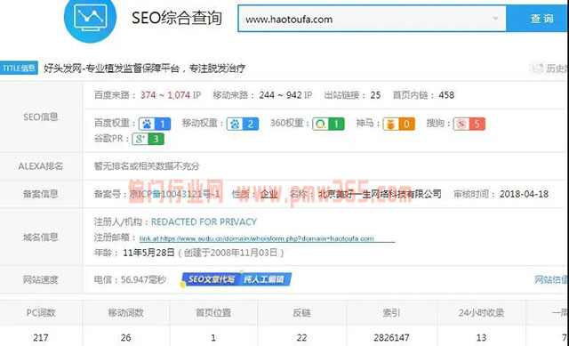The height and width of the screenshot is (346, 569).
Task: Click the 神马 orange badge showing 0
Action: point(399,125)
